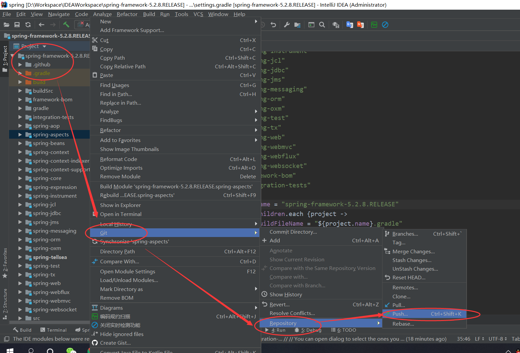The width and height of the screenshot is (520, 353).
Task: Click the Save All icon
Action: [17, 24]
